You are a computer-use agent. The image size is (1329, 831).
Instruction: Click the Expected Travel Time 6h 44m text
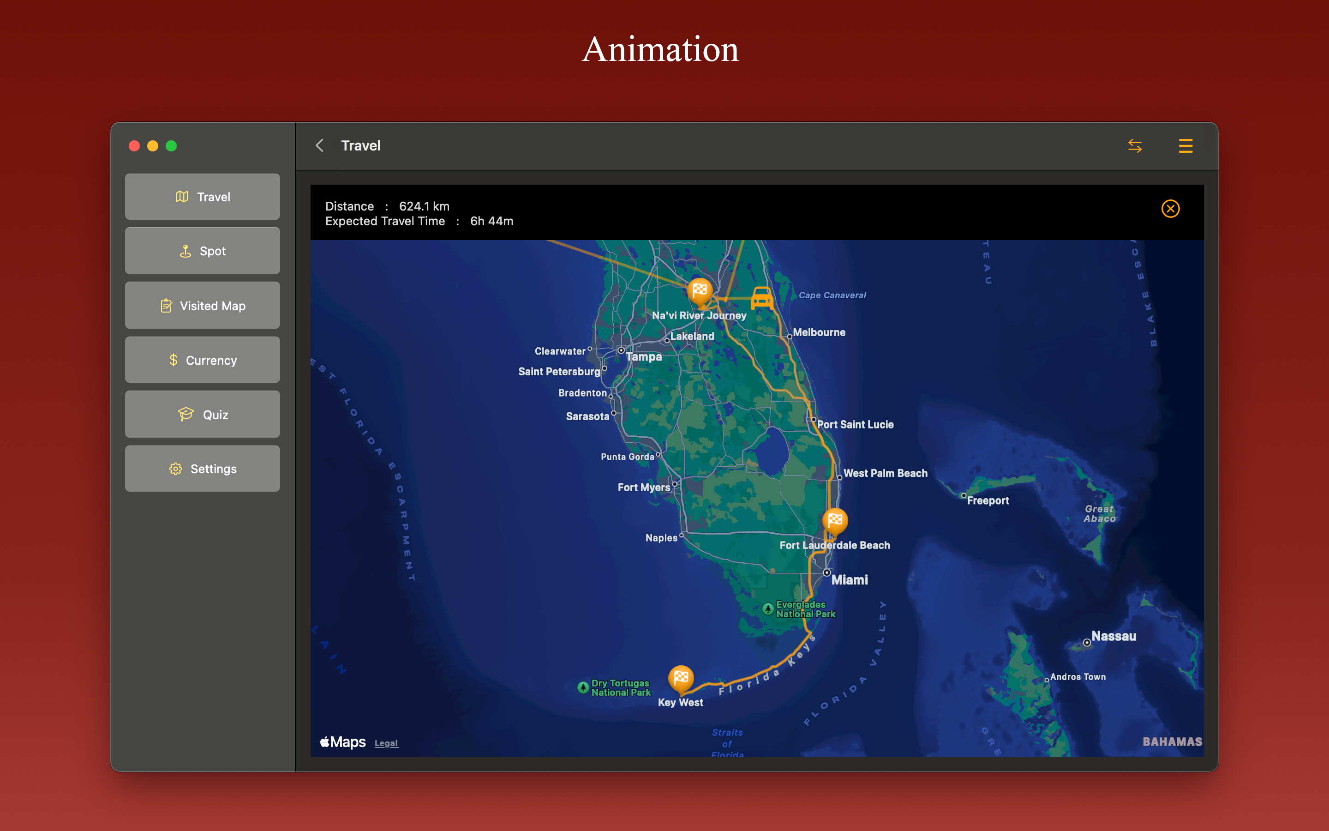pos(419,221)
